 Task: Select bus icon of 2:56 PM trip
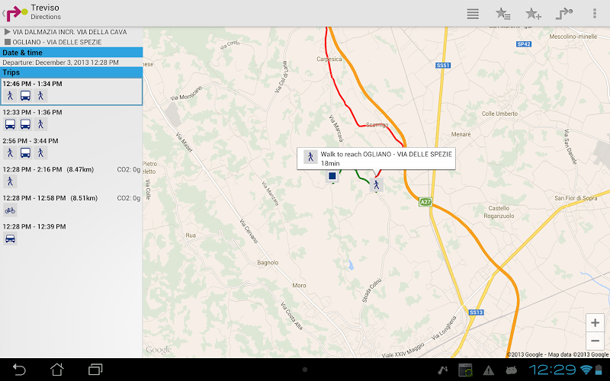tap(25, 153)
